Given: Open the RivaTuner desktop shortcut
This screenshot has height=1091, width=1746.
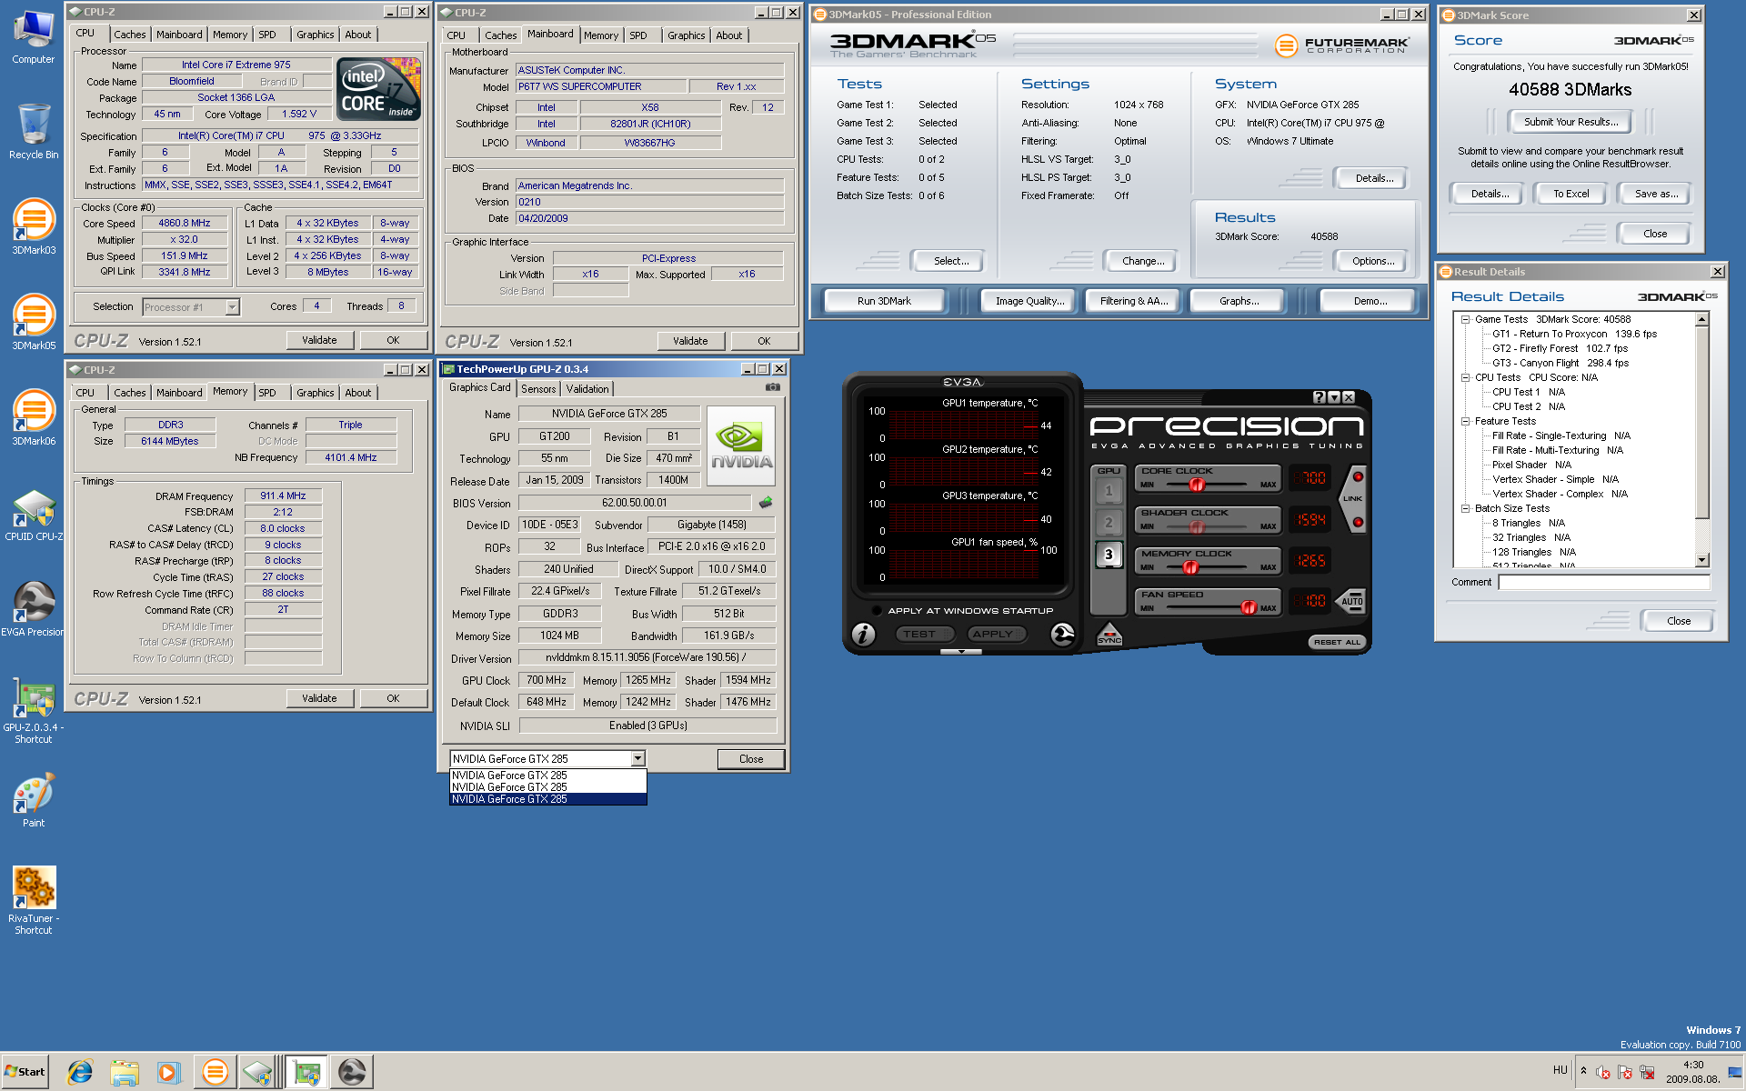Looking at the screenshot, I should (x=34, y=900).
